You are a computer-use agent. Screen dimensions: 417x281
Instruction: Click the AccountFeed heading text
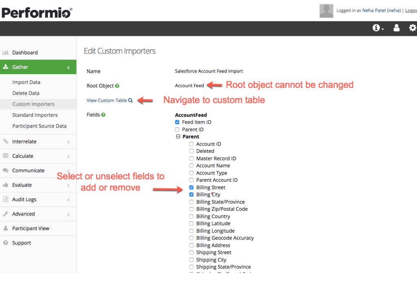click(x=191, y=115)
